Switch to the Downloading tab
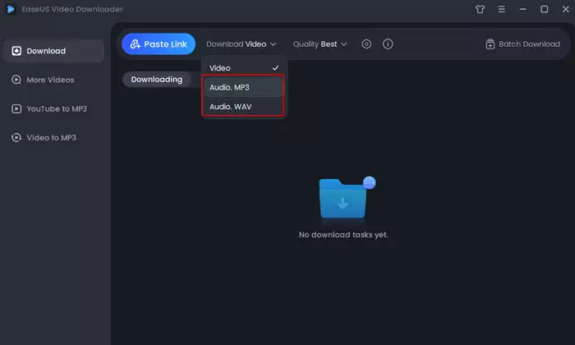Image resolution: width=575 pixels, height=345 pixels. [x=157, y=80]
